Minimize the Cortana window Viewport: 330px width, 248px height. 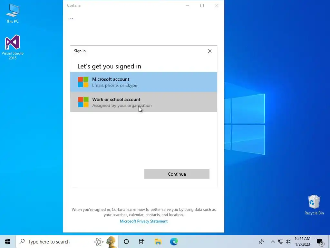click(187, 5)
